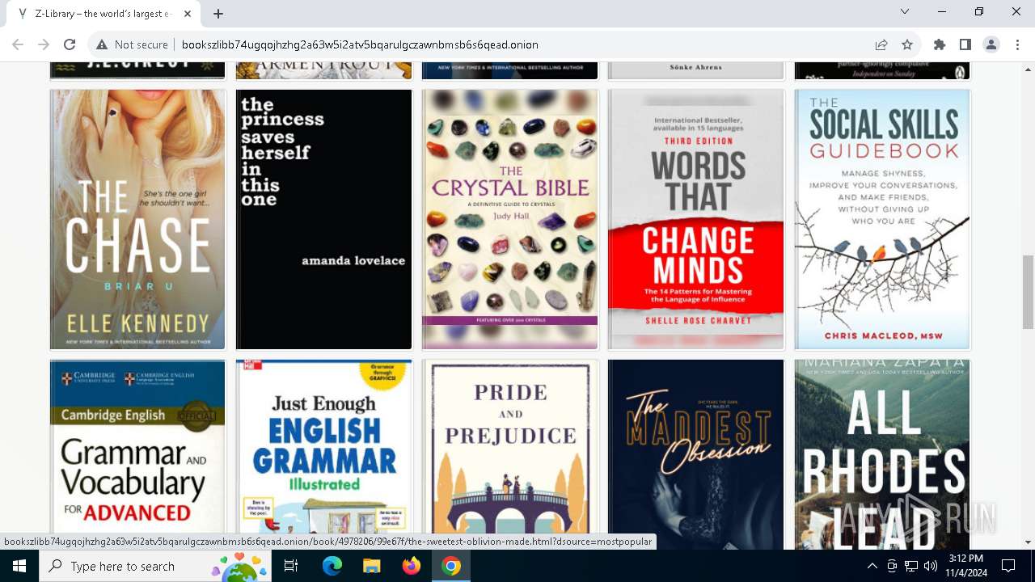The width and height of the screenshot is (1035, 582).
Task: Open the taskbar clock and date
Action: (x=966, y=566)
